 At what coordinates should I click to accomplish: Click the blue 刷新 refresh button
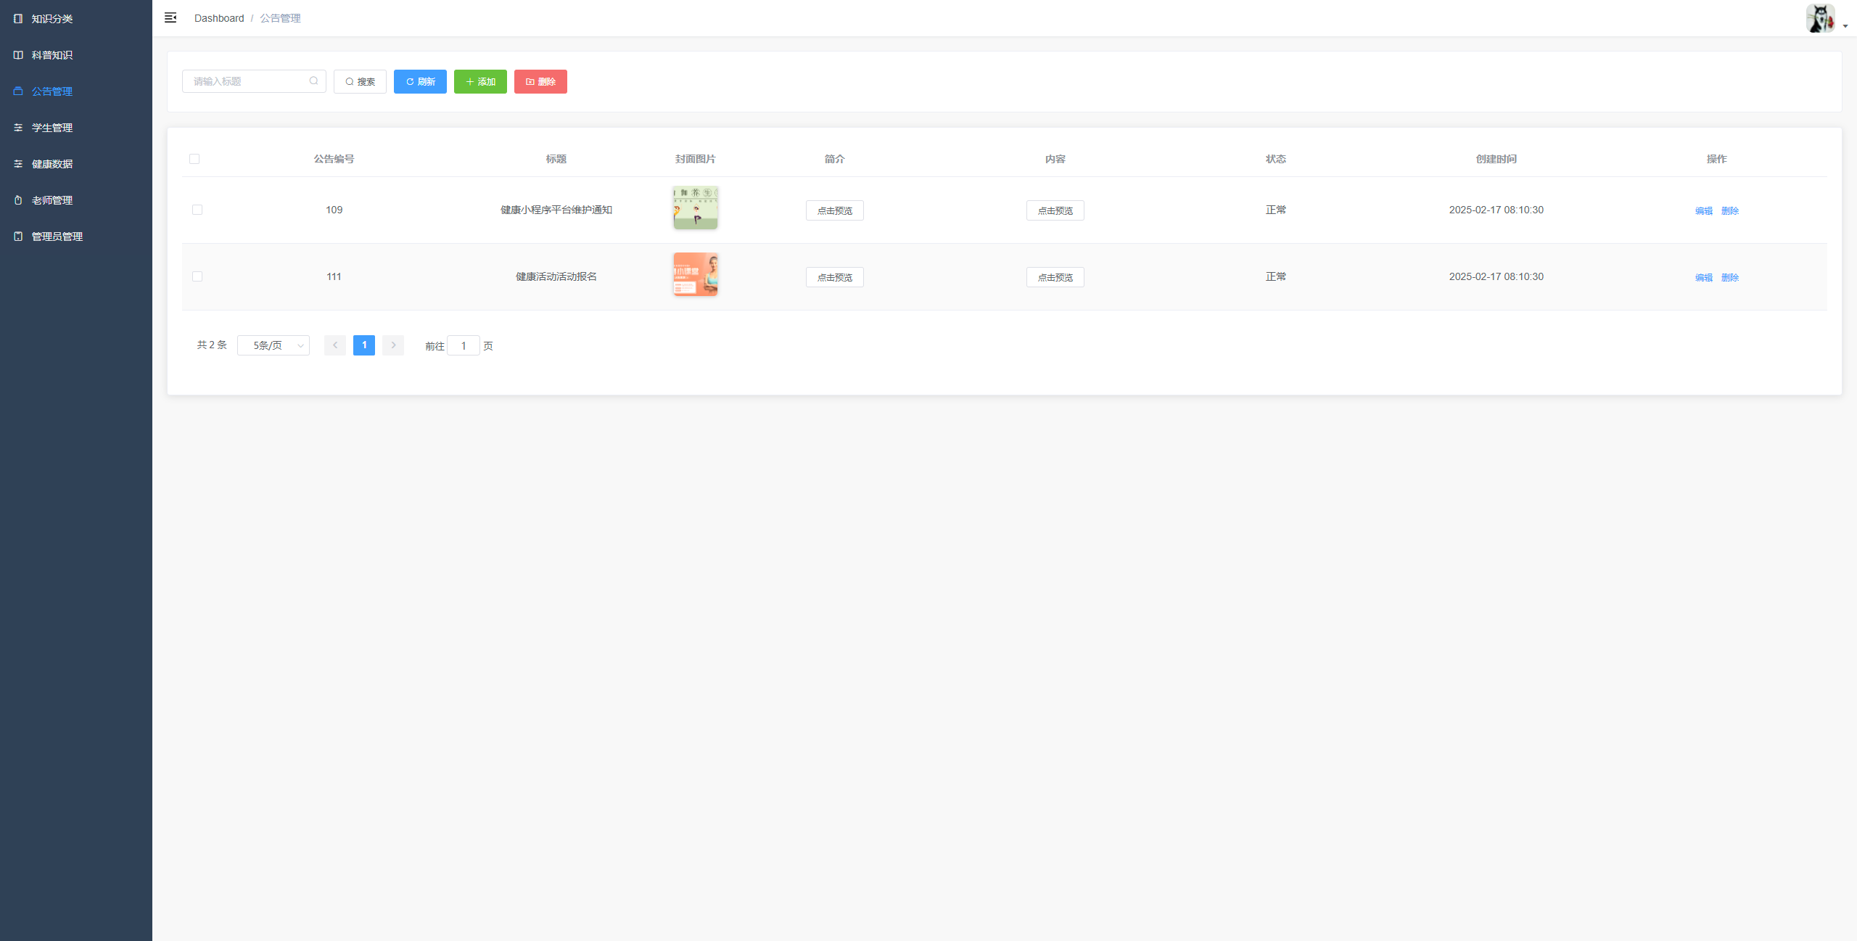coord(420,81)
